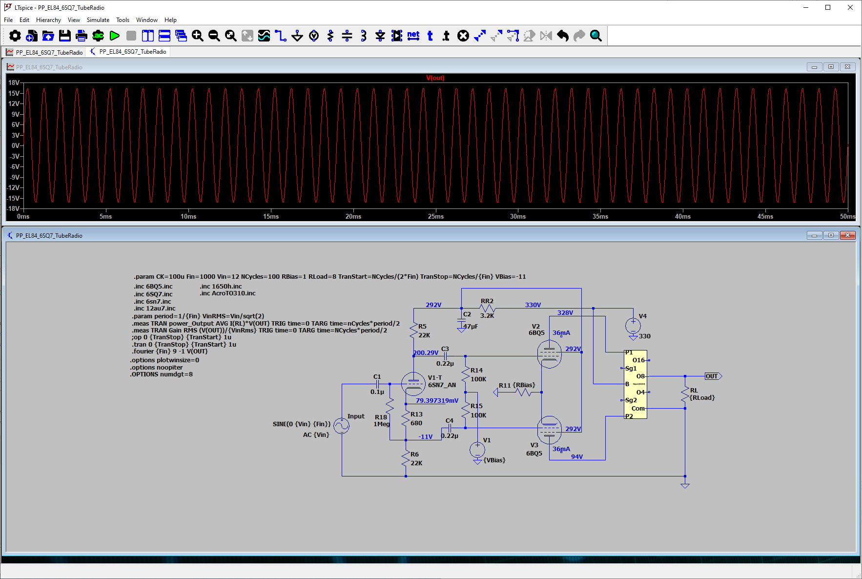862x579 pixels.
Task: Tile windows vertically from the toolbar
Action: pyautogui.click(x=148, y=36)
